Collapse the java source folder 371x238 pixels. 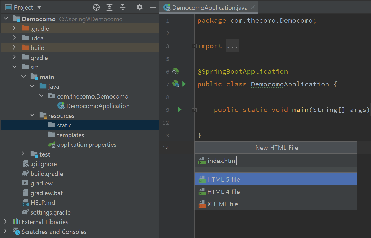32,86
